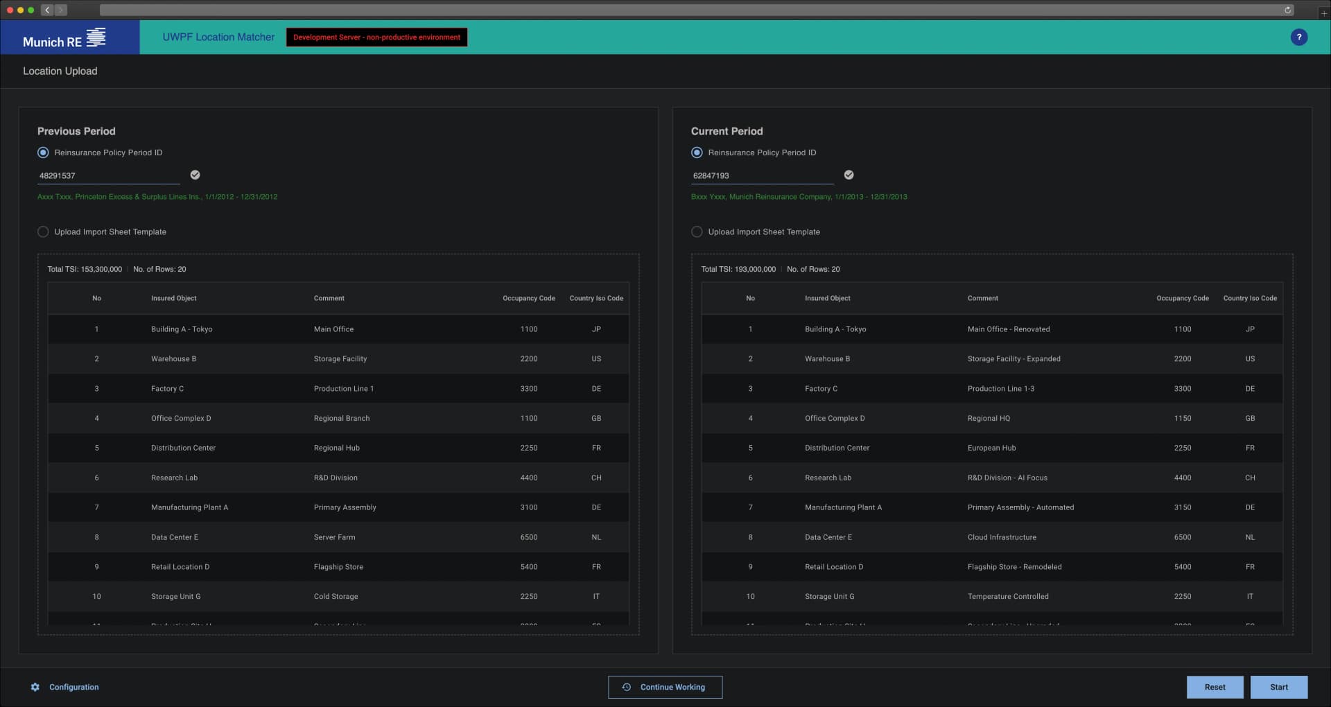Click Previous Period country code CH
1331x707 pixels.
click(x=596, y=478)
